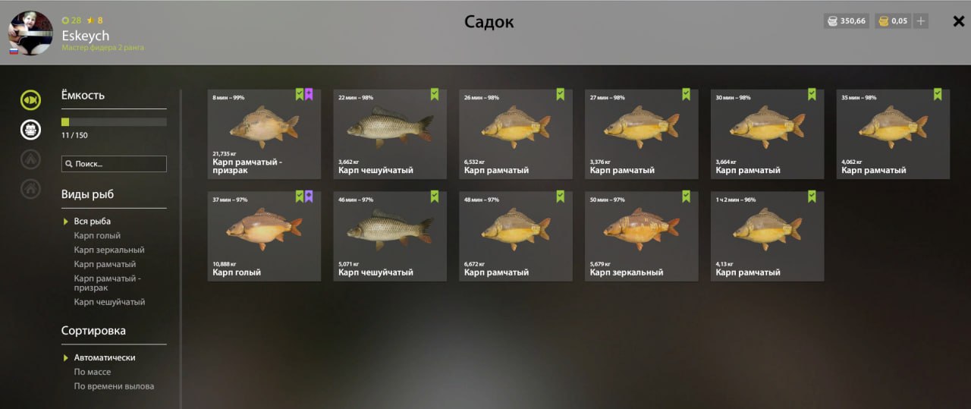Viewport: 971px width, 409px height.
Task: Open the 5,071 кг Карп чешуйчатый card
Action: 390,236
